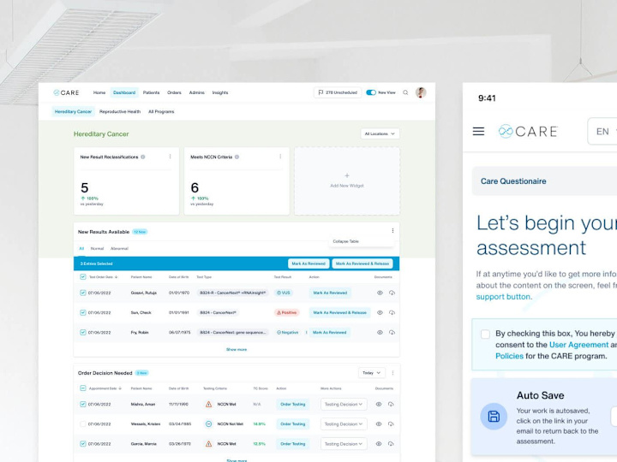
Task: Open the User Agreement link
Action: [578, 345]
